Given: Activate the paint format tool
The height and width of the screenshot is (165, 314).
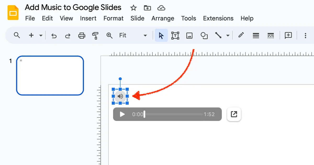Looking at the screenshot, I should pyautogui.click(x=96, y=36).
